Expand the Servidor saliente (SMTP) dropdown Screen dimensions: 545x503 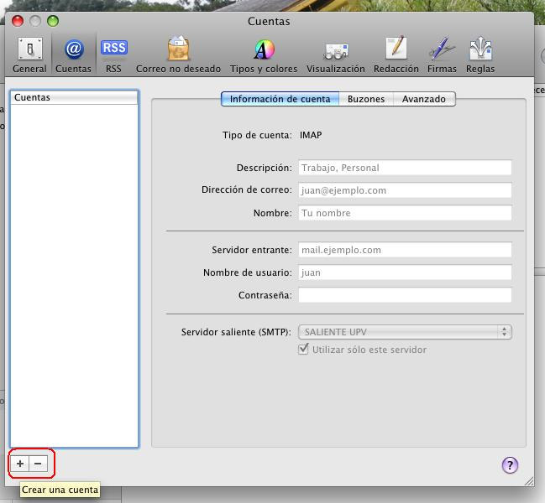(x=405, y=332)
